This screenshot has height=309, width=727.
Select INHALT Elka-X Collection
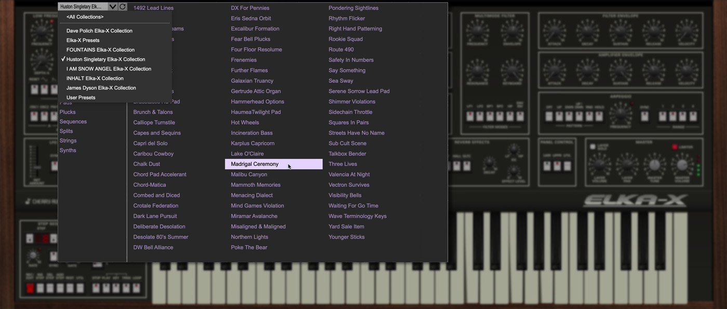point(95,78)
